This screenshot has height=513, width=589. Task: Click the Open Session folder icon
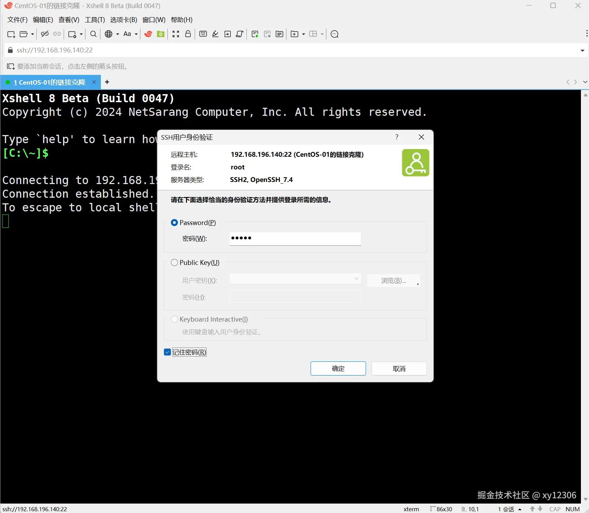(x=24, y=34)
